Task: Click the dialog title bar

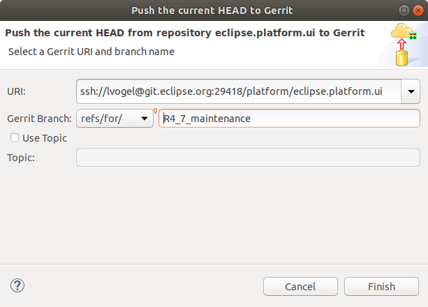Action: pos(212,10)
